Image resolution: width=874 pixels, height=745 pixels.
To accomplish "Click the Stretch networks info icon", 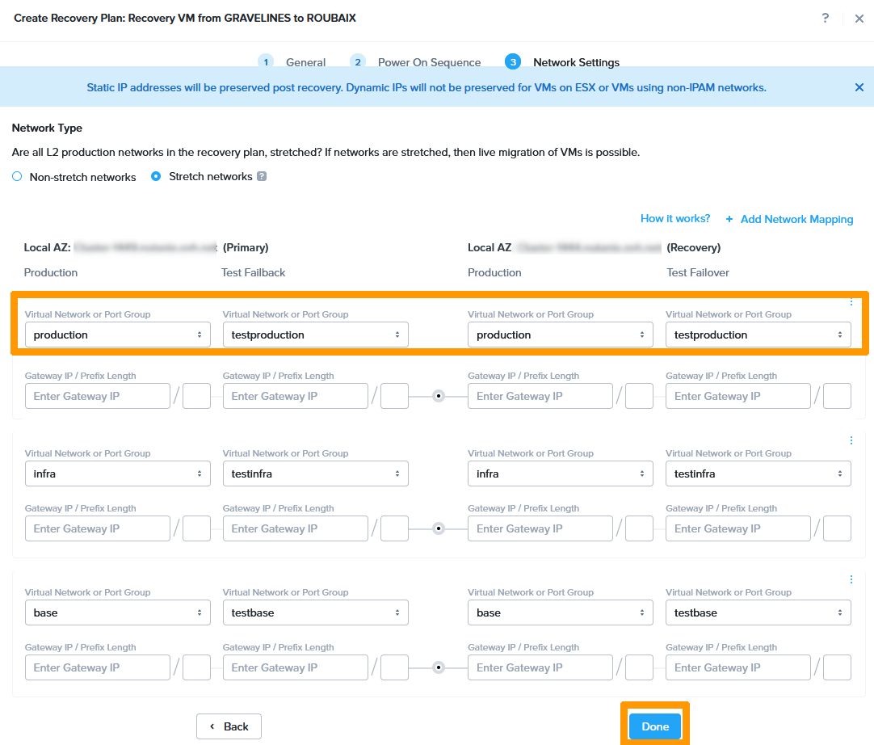I will (262, 176).
